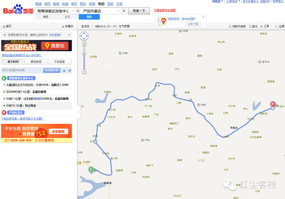Open the 工具 tools dropdown
The height and width of the screenshot is (199, 285).
(x=266, y=27)
